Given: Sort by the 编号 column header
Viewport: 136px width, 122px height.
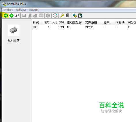Looking at the screenshot, I should point(46,22).
